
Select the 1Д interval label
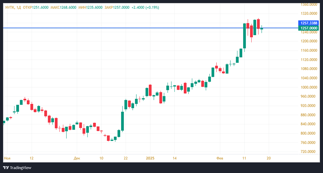point(19,7)
